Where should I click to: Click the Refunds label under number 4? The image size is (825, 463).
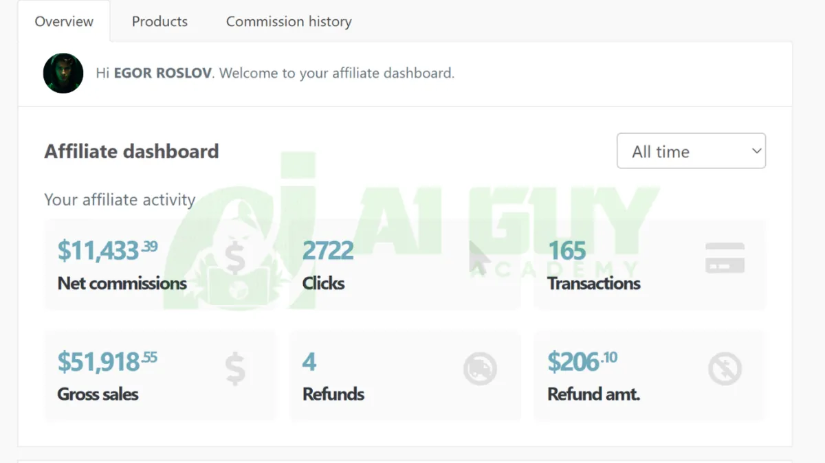333,394
